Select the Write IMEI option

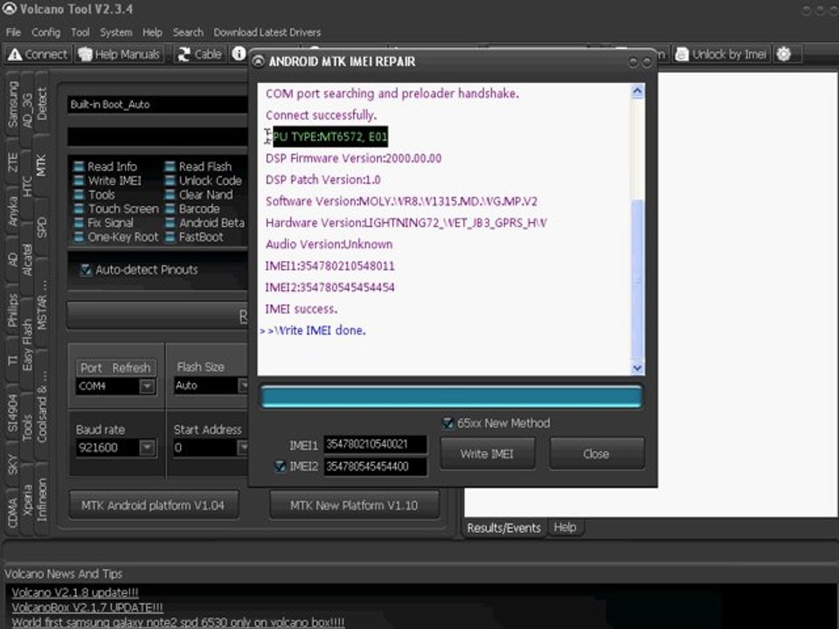click(x=107, y=181)
